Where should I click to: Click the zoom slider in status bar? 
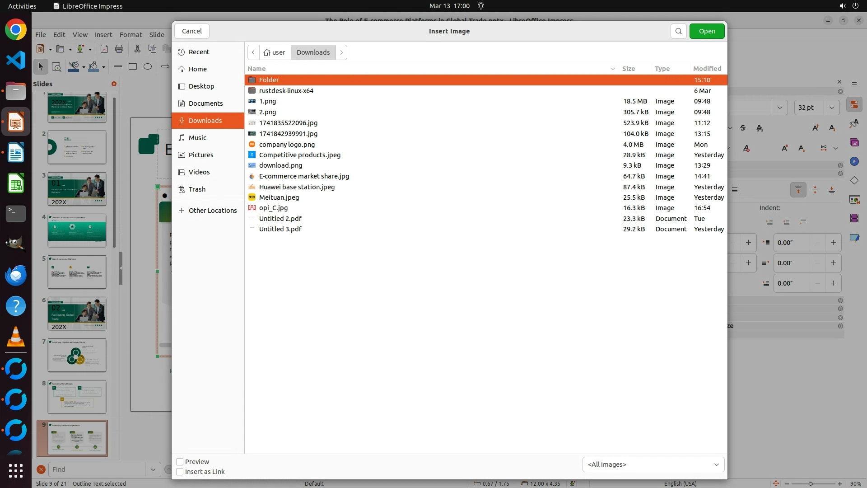[x=811, y=483]
